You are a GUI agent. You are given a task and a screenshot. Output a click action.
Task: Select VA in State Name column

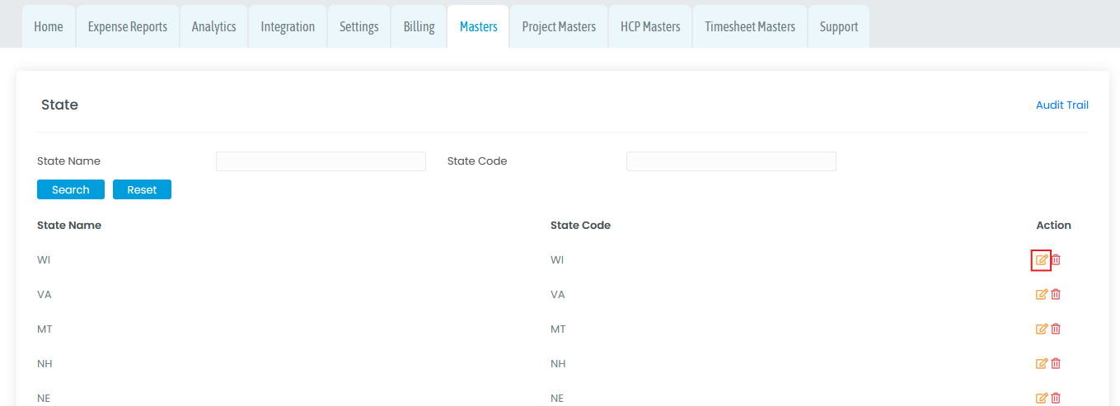tap(45, 295)
